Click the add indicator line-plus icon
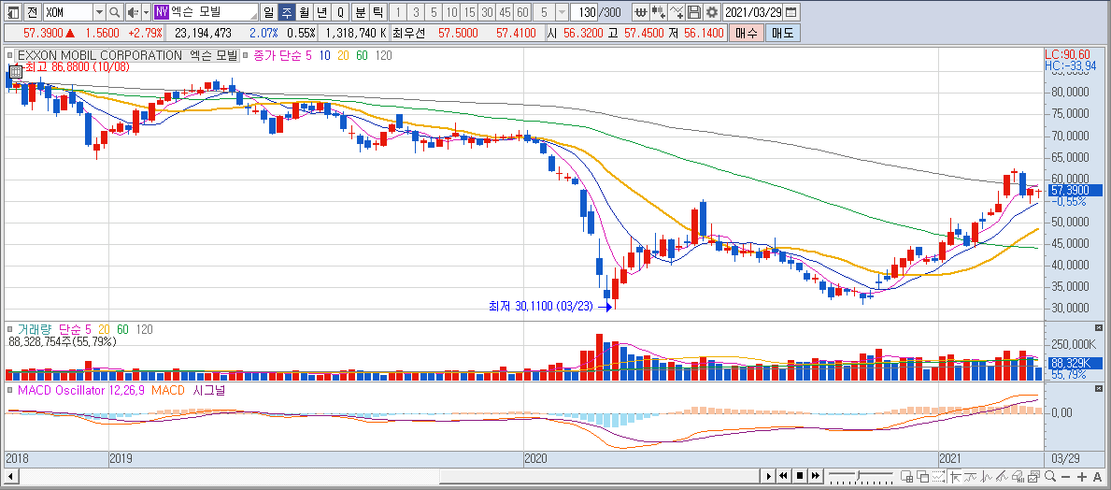Image resolution: width=1111 pixels, height=490 pixels. (x=677, y=12)
